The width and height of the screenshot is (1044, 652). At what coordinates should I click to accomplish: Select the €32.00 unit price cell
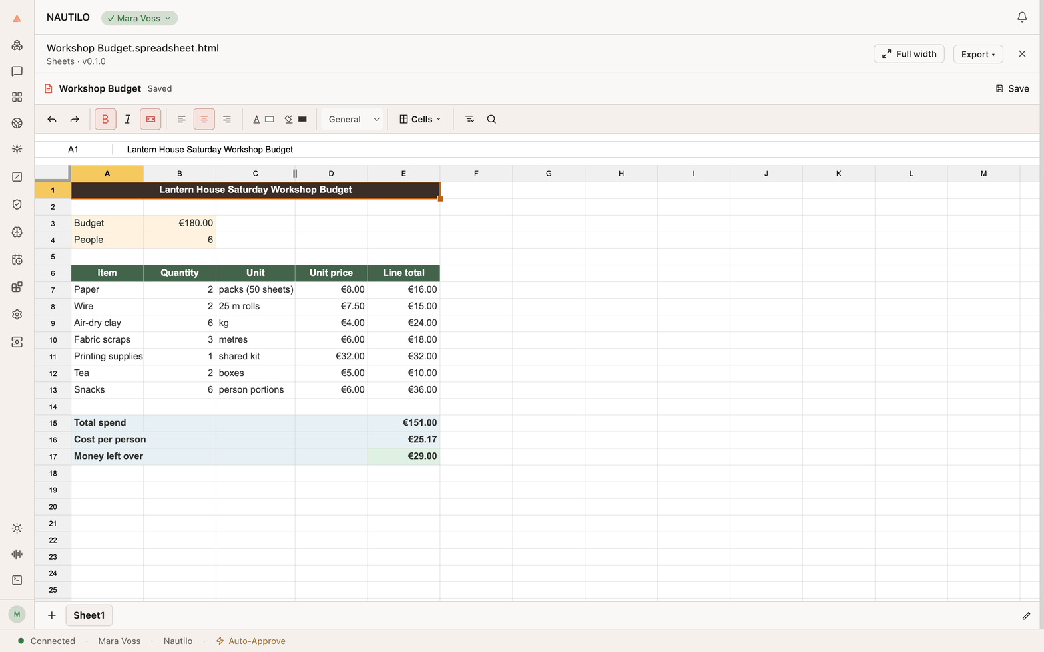pyautogui.click(x=332, y=356)
